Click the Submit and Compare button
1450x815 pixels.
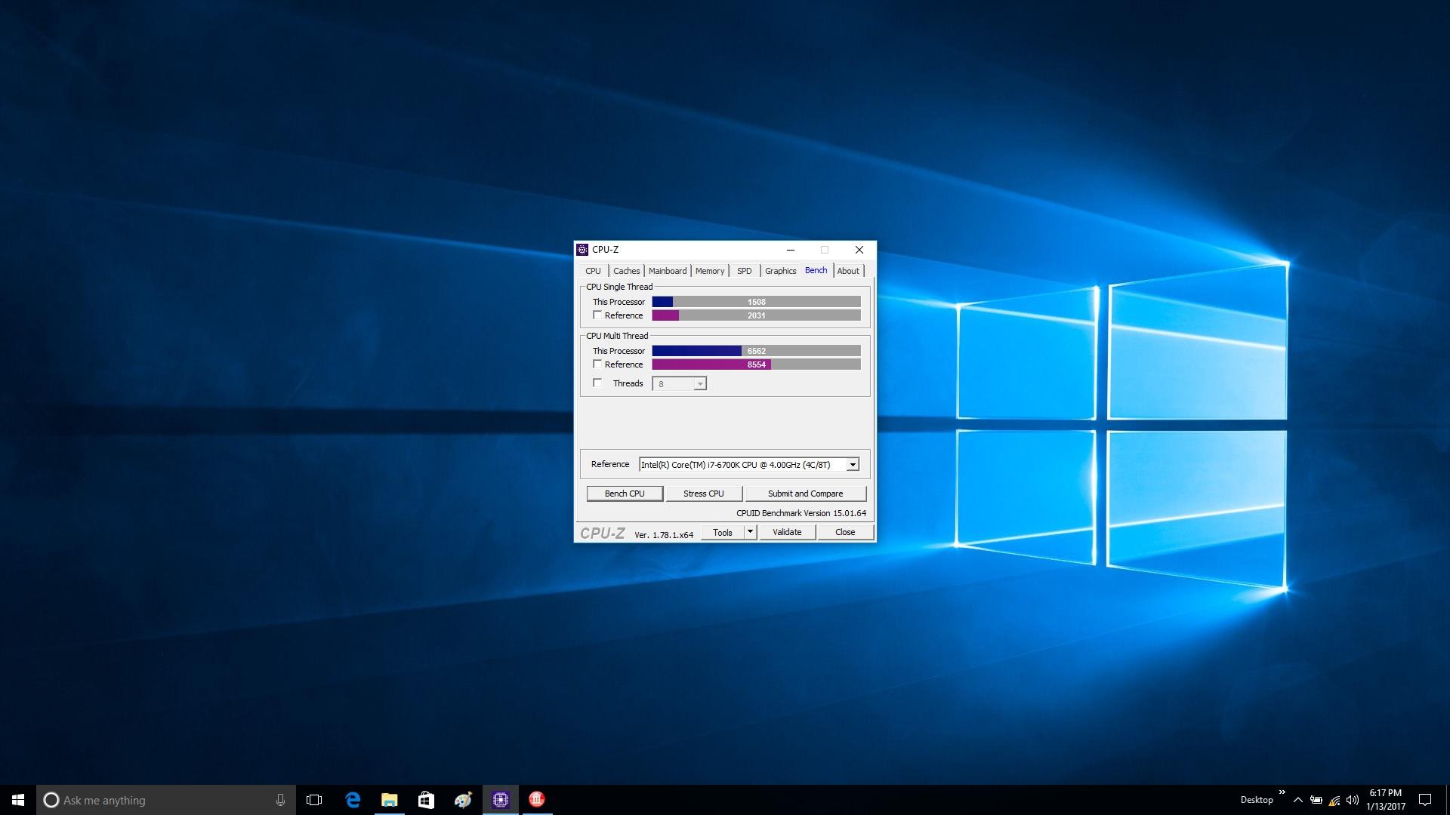pos(805,494)
